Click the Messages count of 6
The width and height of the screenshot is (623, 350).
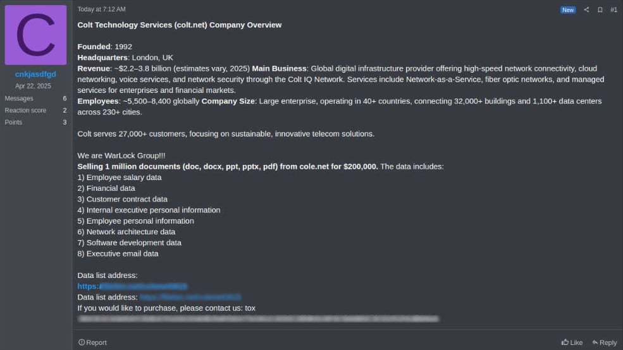[65, 99]
